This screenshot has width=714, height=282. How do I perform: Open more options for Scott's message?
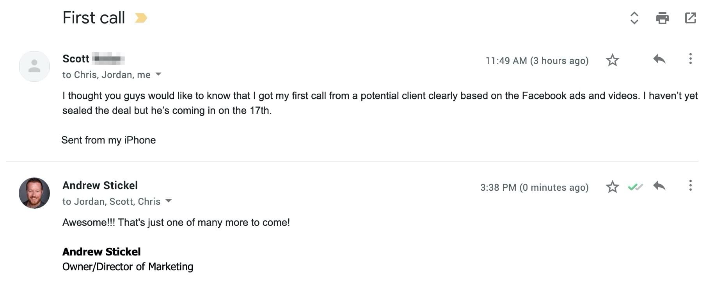tap(690, 59)
